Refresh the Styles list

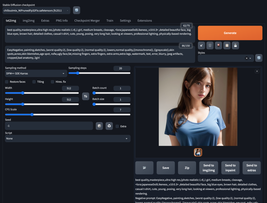point(259,58)
